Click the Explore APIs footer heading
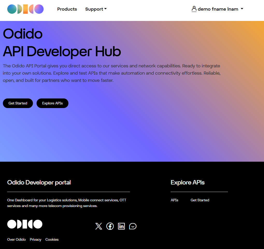Screen dimensions: 264x249 coord(188,182)
